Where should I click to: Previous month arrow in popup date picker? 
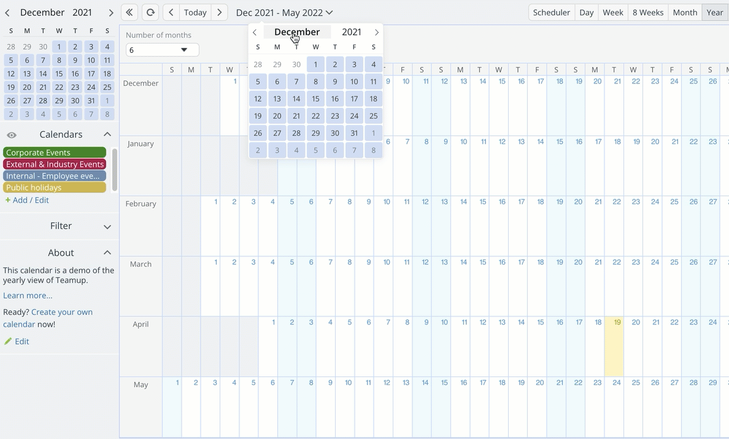click(x=254, y=32)
